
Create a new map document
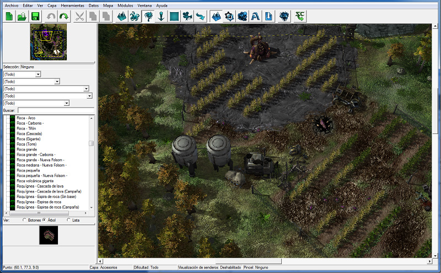pyautogui.click(x=9, y=17)
